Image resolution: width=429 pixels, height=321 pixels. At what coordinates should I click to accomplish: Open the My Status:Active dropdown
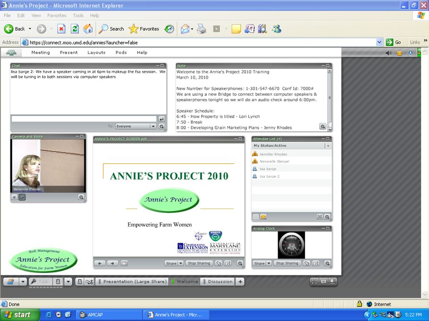(328, 146)
